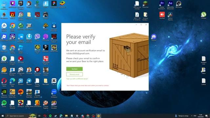The width and height of the screenshot is (210, 118).
Task: Open Adobe After Effects desktop shortcut
Action: (170, 5)
